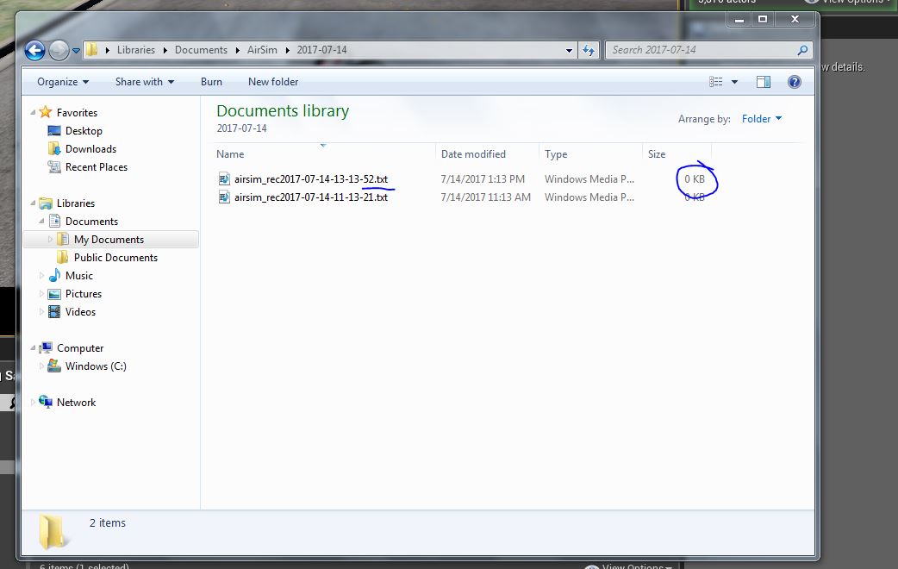The image size is (898, 569).
Task: Open Help with the question mark icon
Action: pyautogui.click(x=795, y=82)
